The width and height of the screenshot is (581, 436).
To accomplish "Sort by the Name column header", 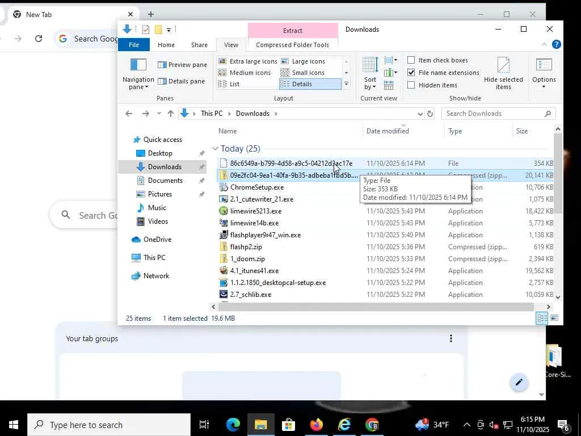I will coord(289,131).
